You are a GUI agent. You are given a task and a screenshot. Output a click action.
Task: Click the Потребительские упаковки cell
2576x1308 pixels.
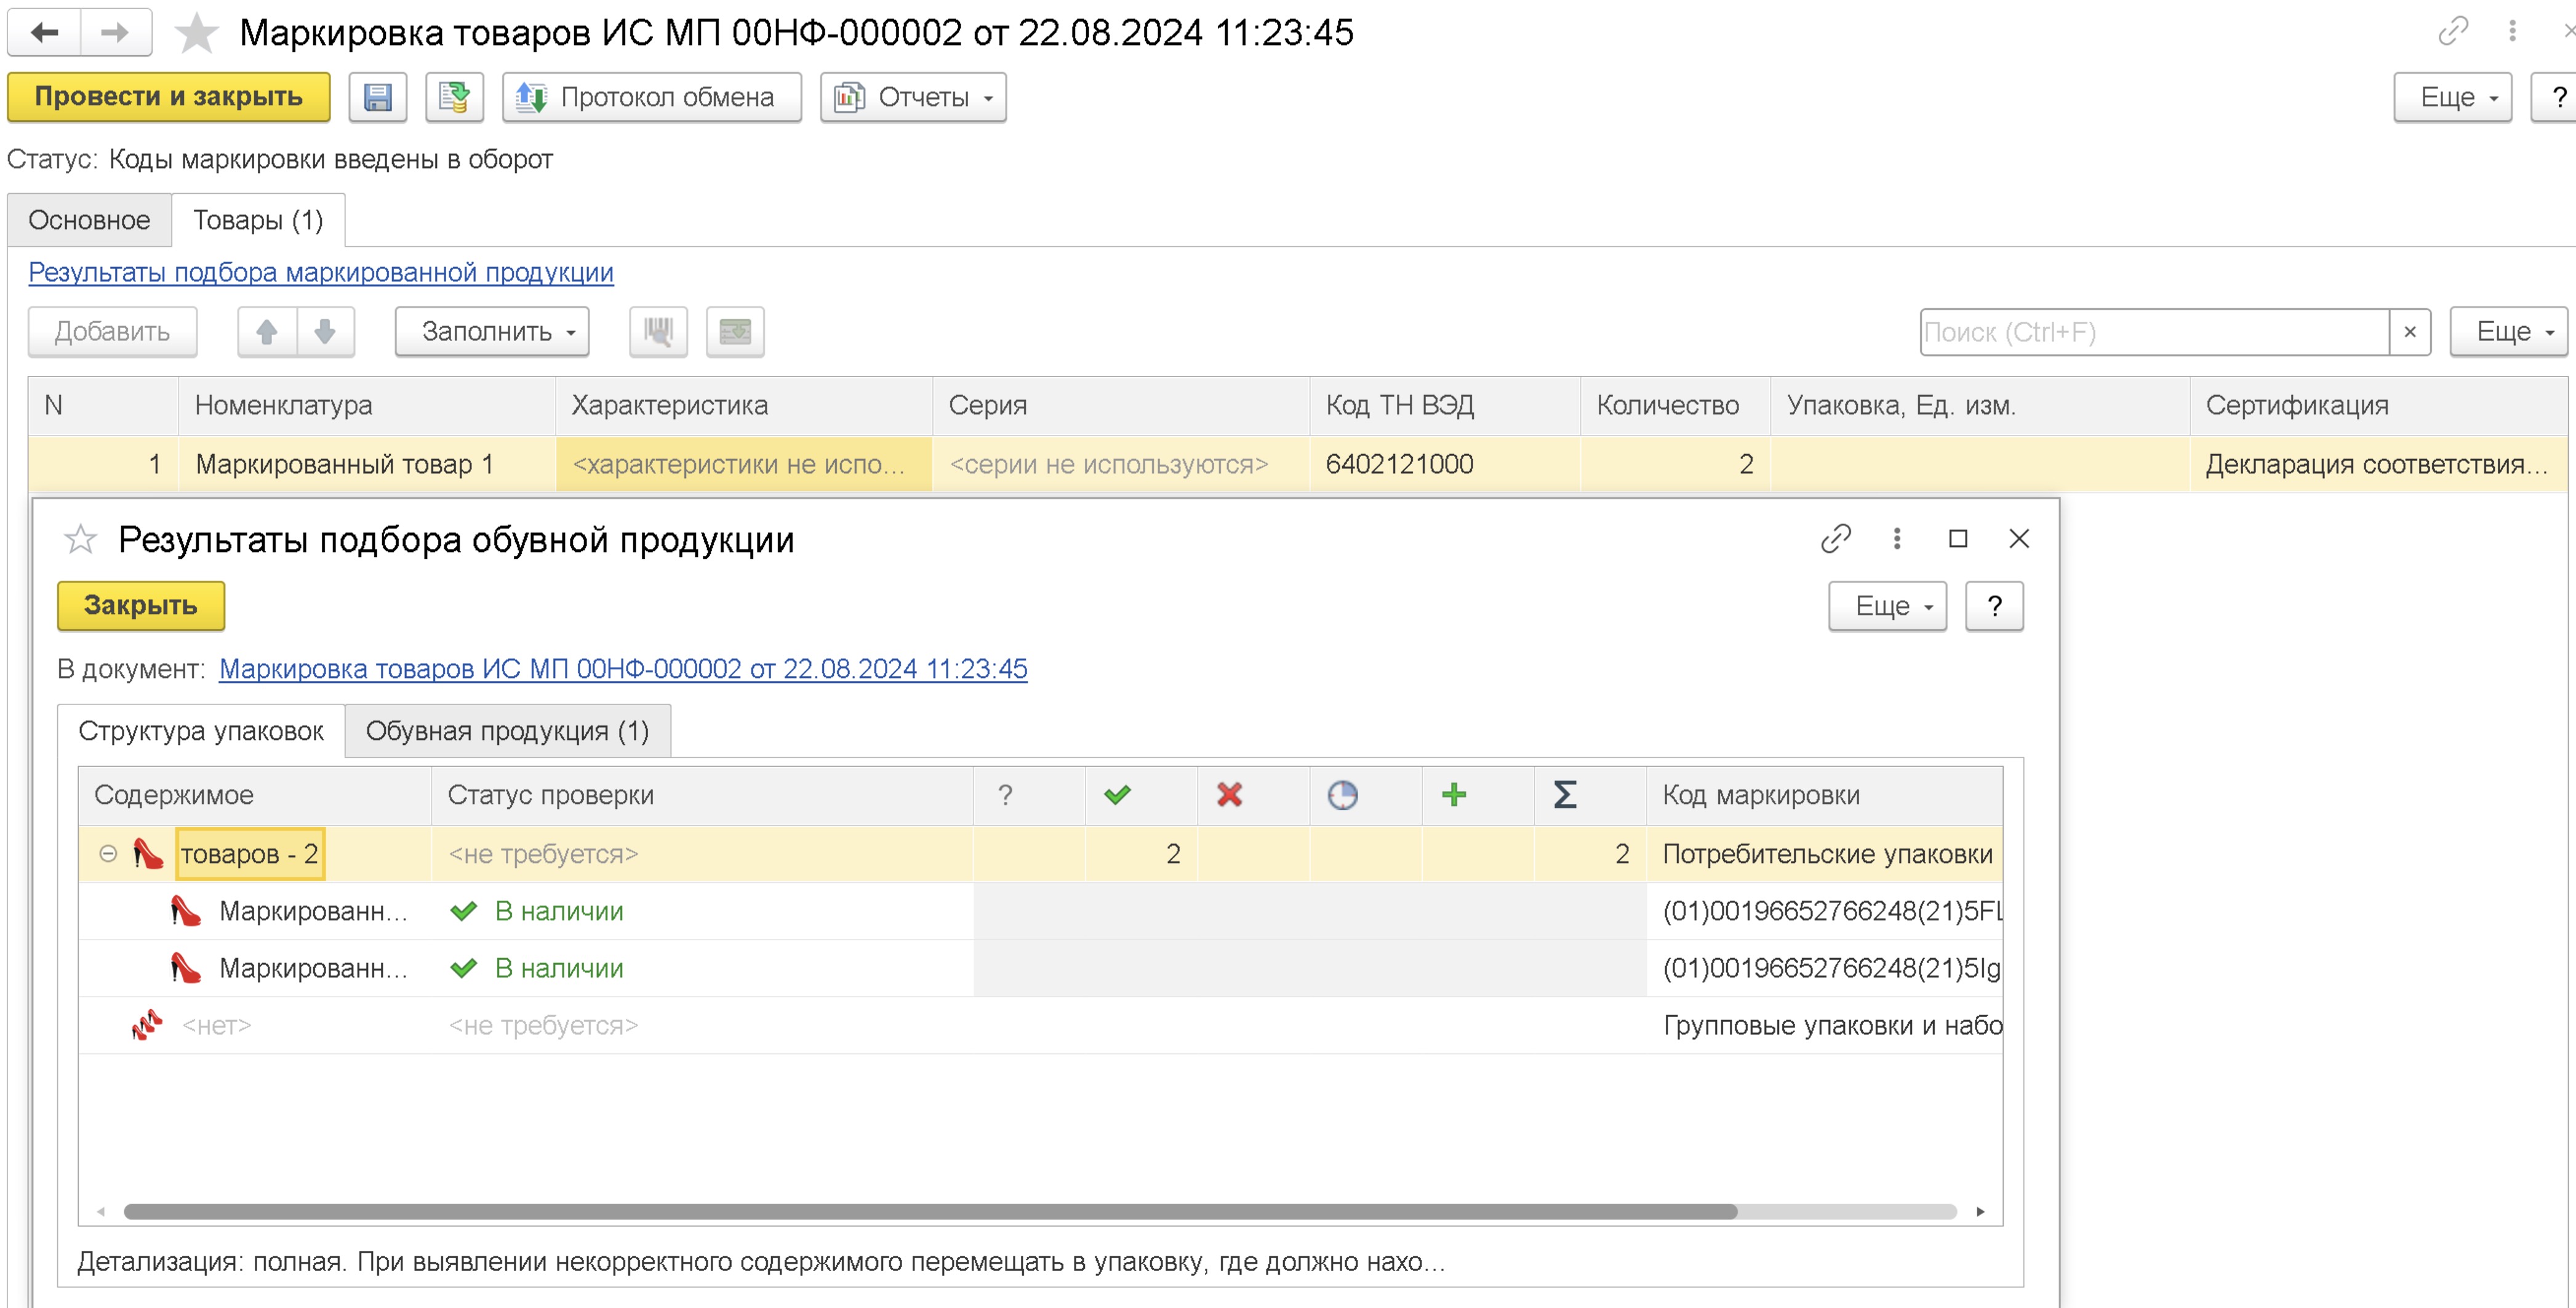[x=1824, y=854]
